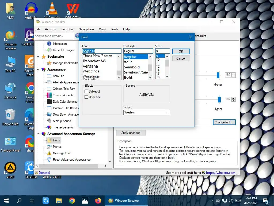The width and height of the screenshot is (274, 206).
Task: Click OK in Font dialog
Action: point(181,51)
